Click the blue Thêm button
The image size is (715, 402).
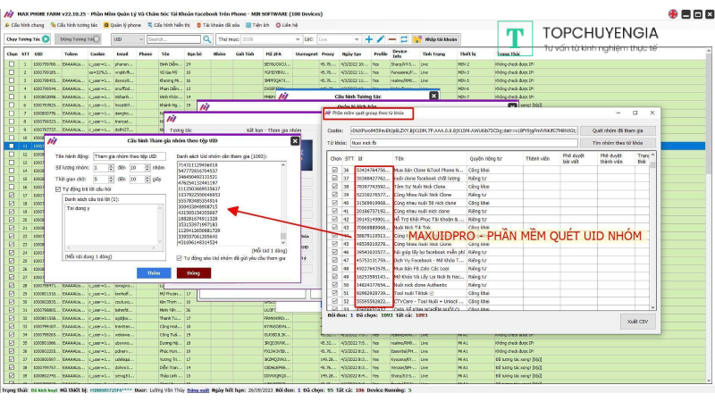click(x=153, y=272)
